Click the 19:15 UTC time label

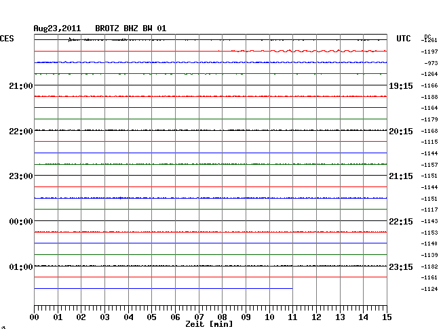(401, 86)
